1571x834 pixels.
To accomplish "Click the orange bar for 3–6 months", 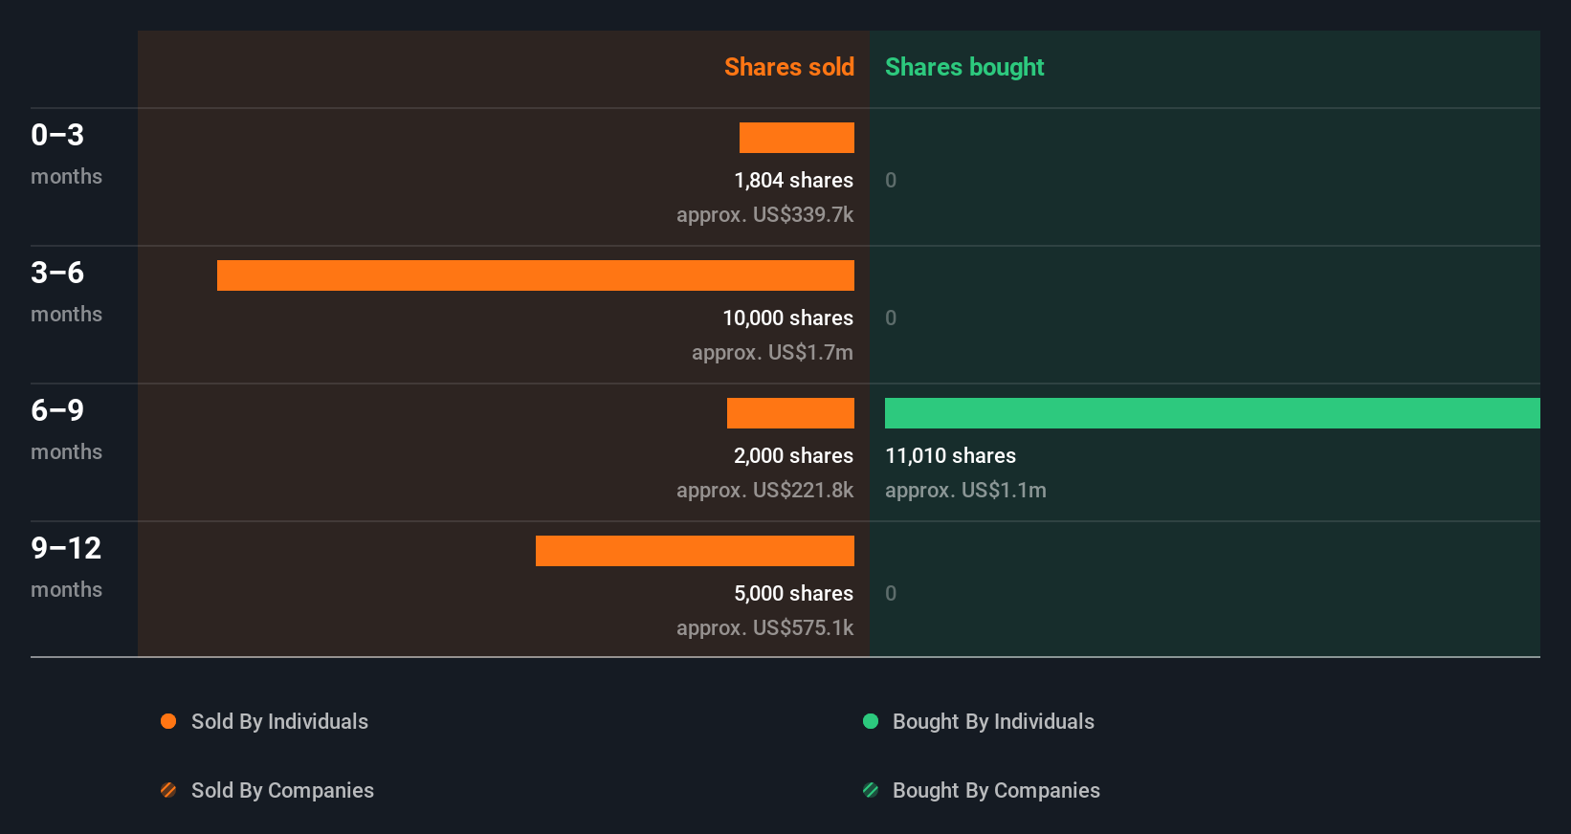I will point(536,275).
